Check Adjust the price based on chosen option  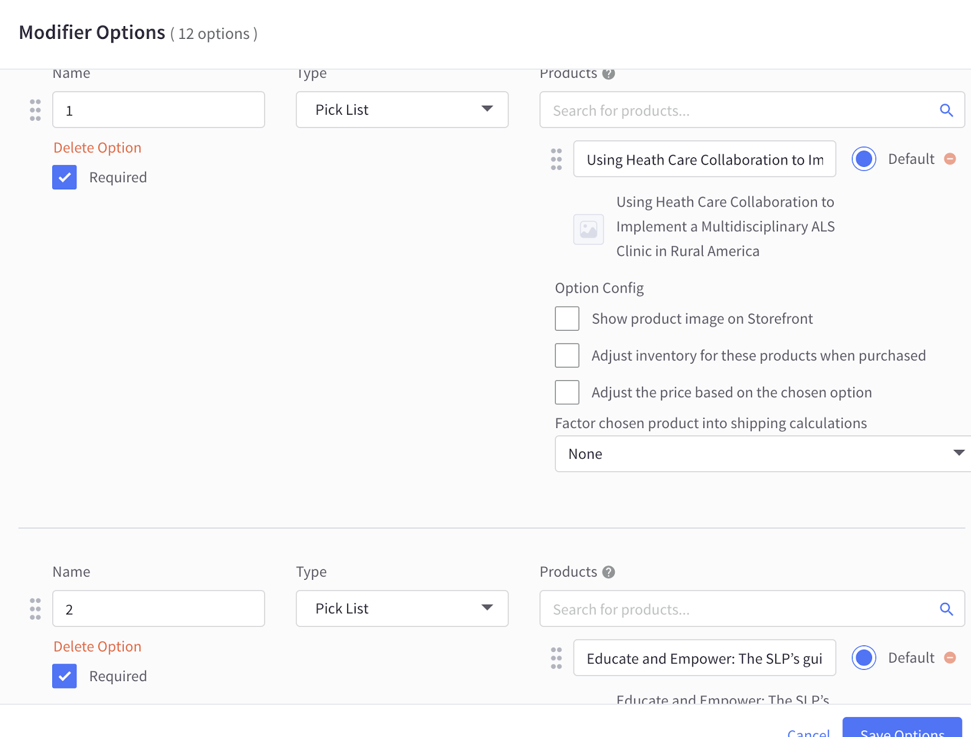tap(567, 393)
